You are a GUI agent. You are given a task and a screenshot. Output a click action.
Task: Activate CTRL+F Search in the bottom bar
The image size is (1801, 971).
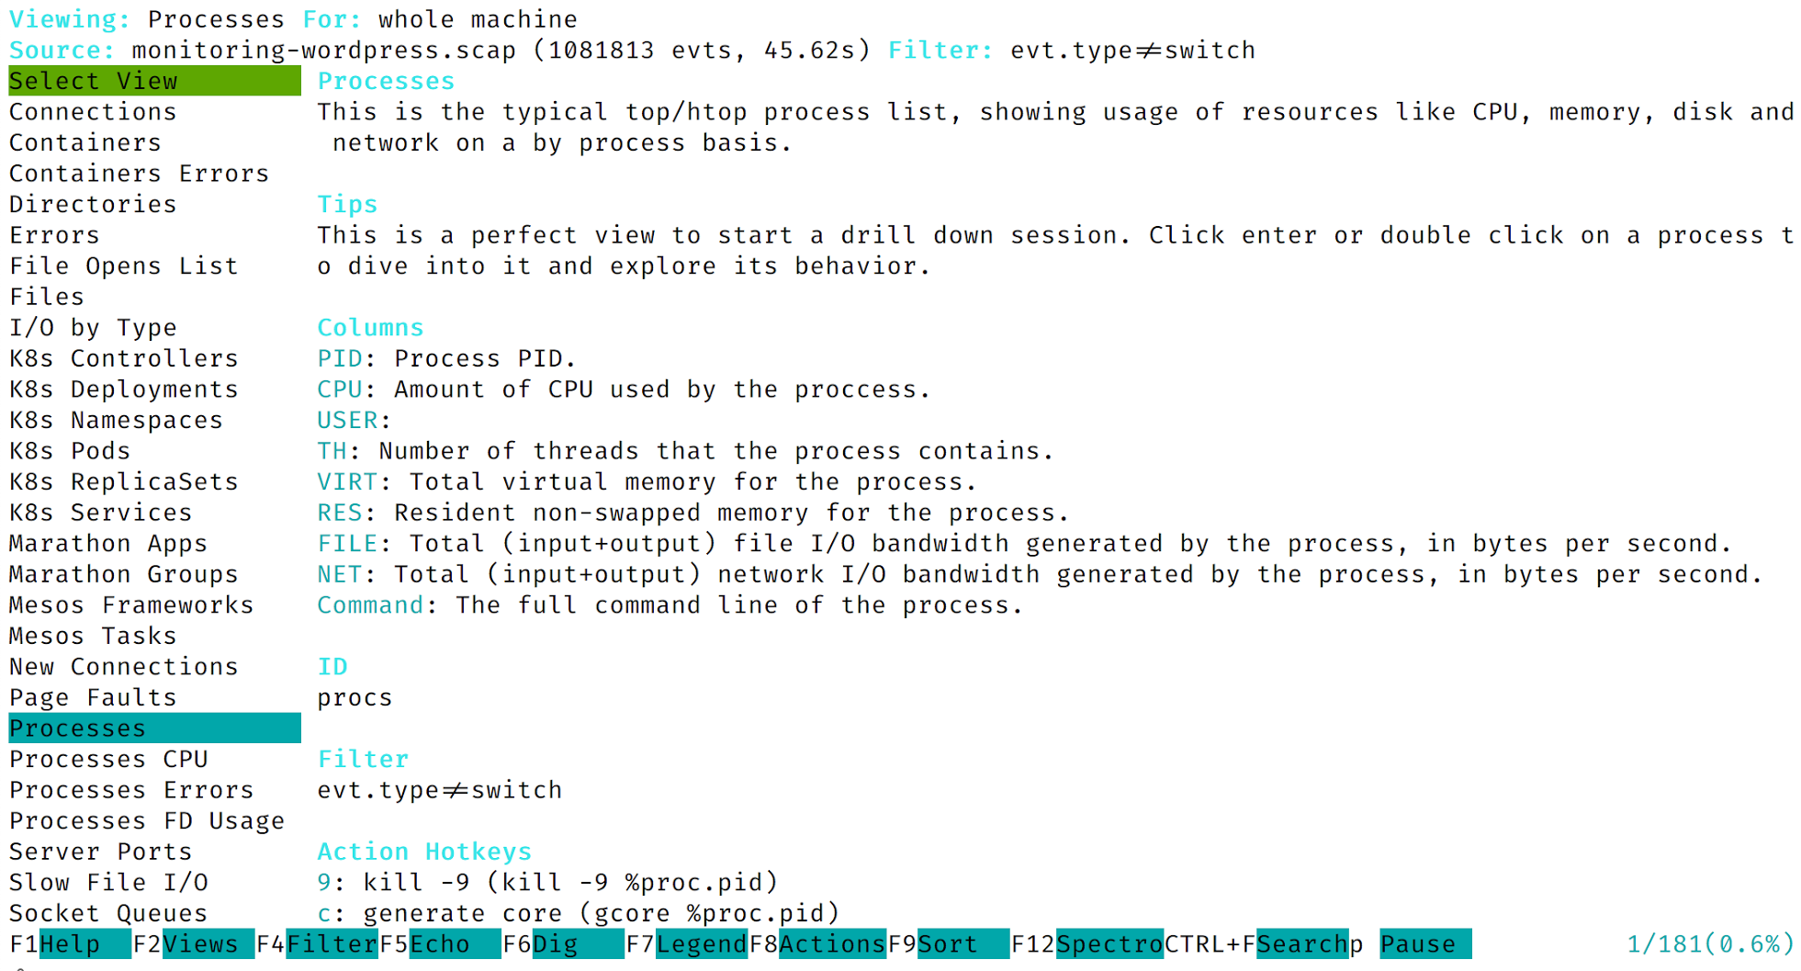coord(1300,944)
